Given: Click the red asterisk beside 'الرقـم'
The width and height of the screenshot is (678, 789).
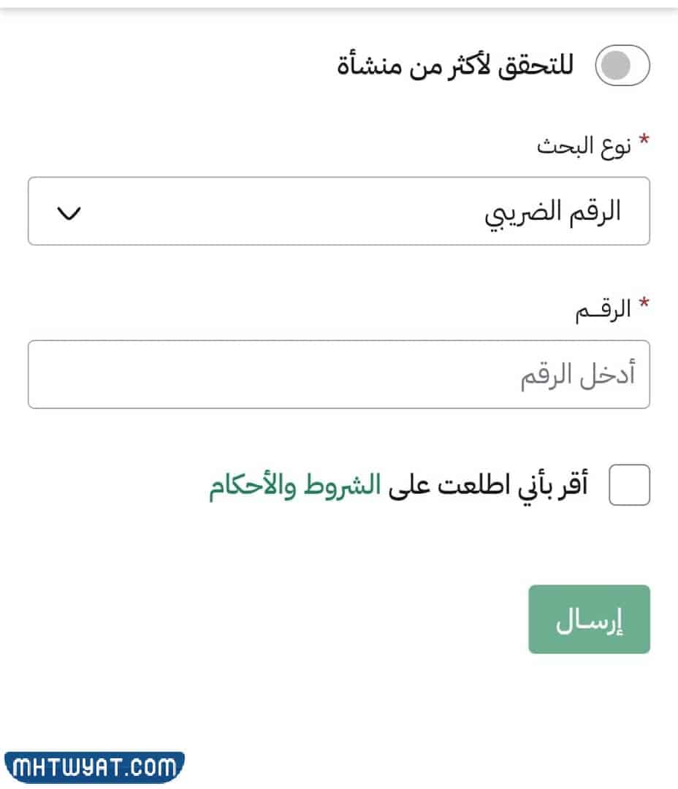Looking at the screenshot, I should [x=644, y=305].
